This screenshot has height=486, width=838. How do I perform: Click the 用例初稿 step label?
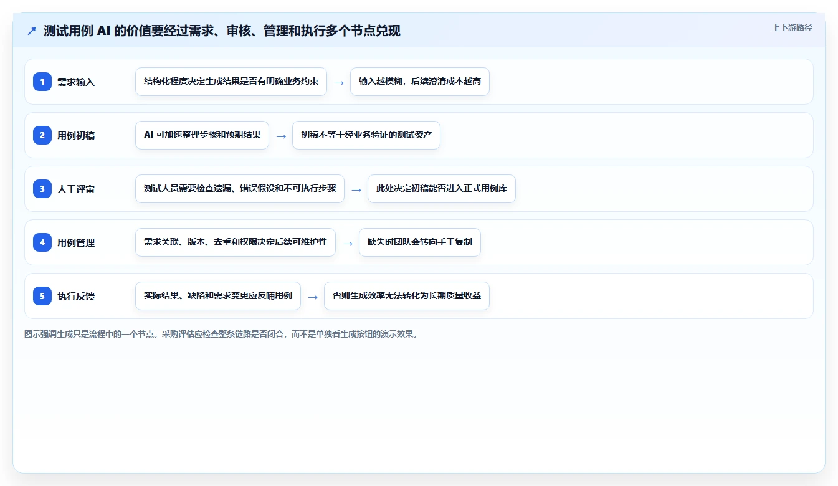[76, 135]
